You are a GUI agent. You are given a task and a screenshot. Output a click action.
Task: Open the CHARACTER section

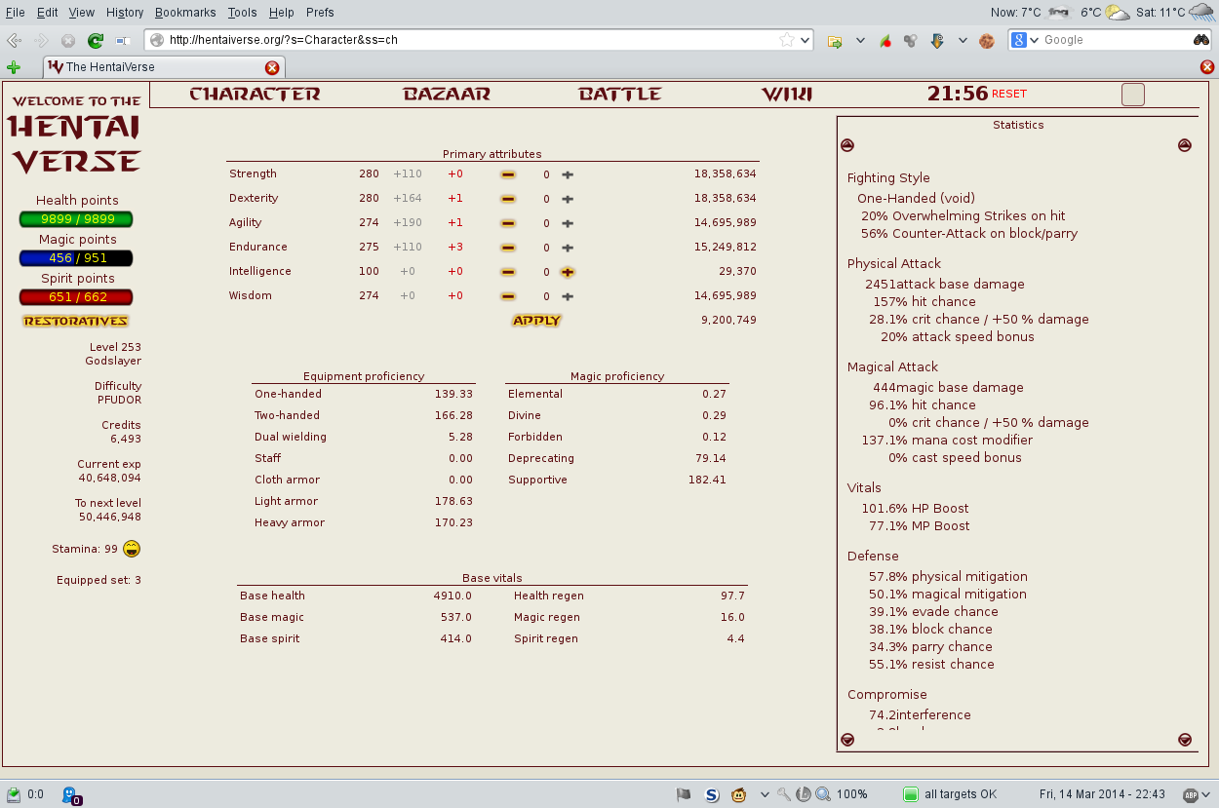(255, 95)
